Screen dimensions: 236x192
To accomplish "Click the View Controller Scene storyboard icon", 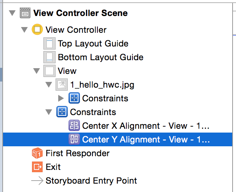I will [25, 13].
